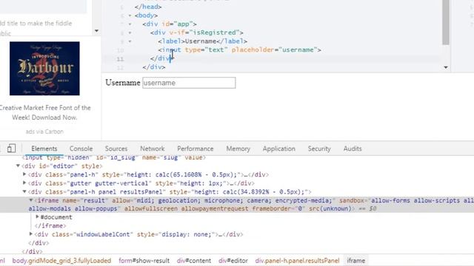Screen dimensions: 474x266
Task: Collapse the div id="editor" node
Action: 18,166
